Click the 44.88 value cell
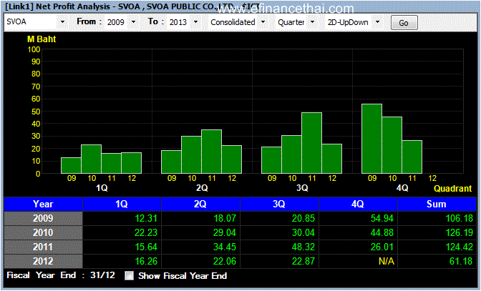Image resolution: width=481 pixels, height=291 pixels. tap(358, 233)
